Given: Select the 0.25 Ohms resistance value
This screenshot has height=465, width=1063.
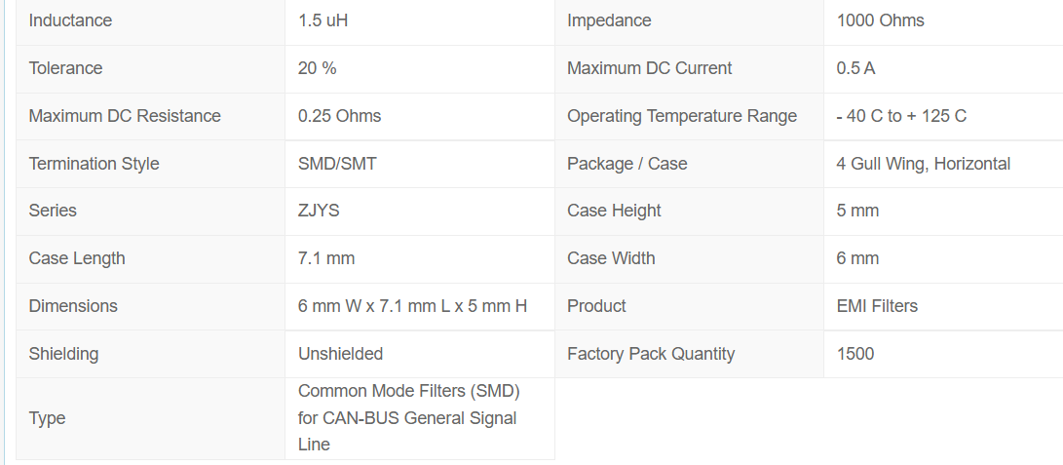Looking at the screenshot, I should click(x=339, y=116).
